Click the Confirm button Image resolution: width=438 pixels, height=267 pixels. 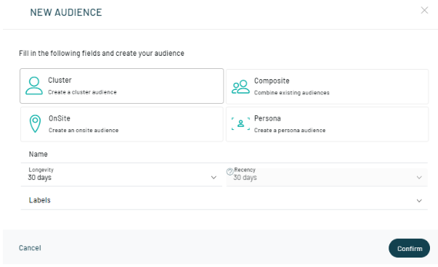(x=409, y=248)
